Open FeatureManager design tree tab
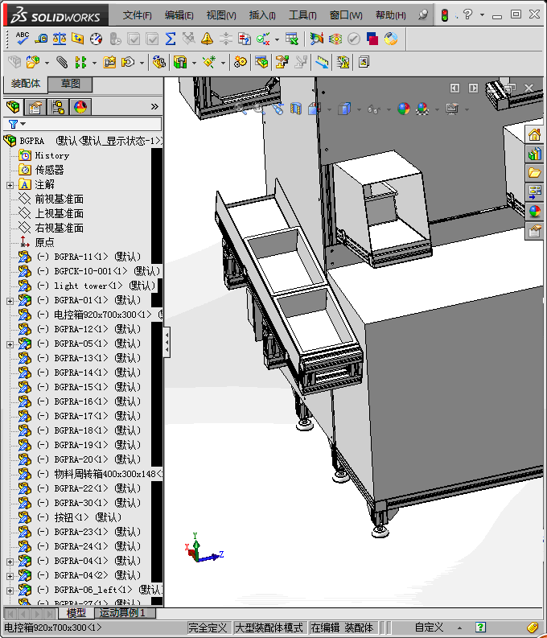 click(13, 107)
